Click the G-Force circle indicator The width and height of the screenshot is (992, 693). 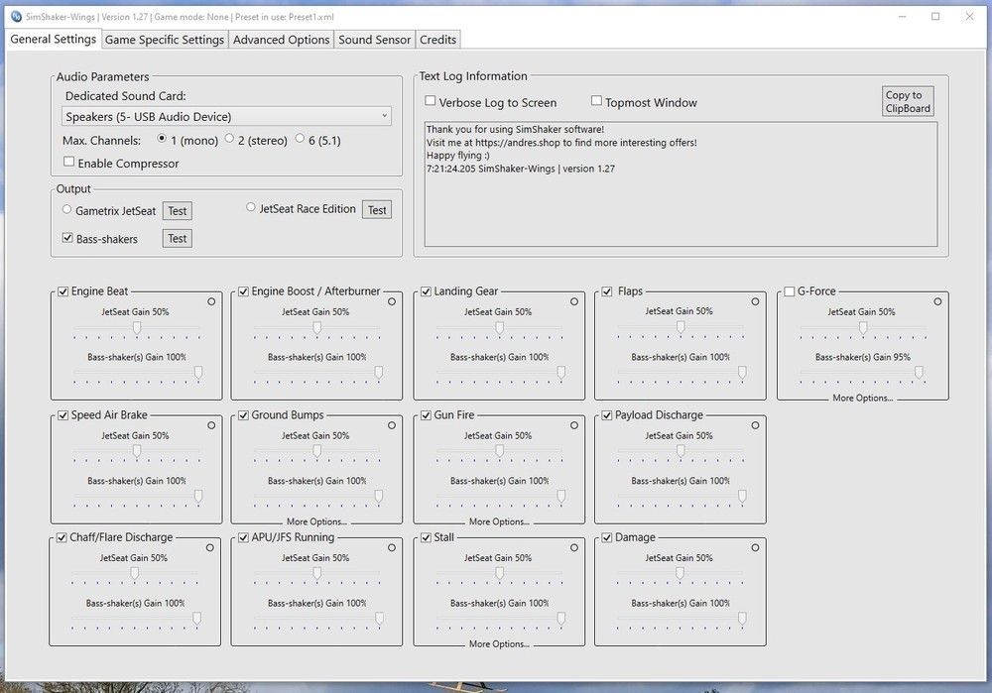(937, 301)
